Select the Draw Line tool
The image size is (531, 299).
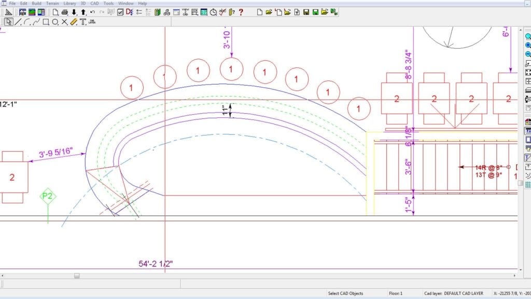tap(18, 22)
